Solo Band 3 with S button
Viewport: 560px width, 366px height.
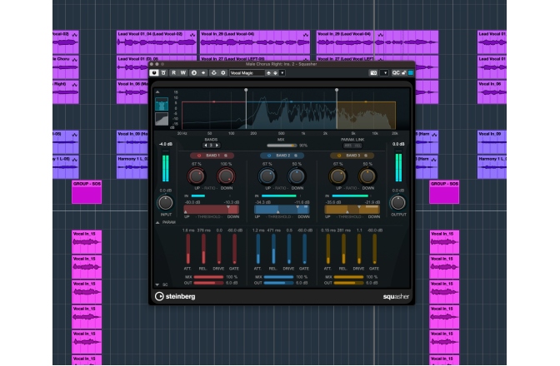point(366,156)
